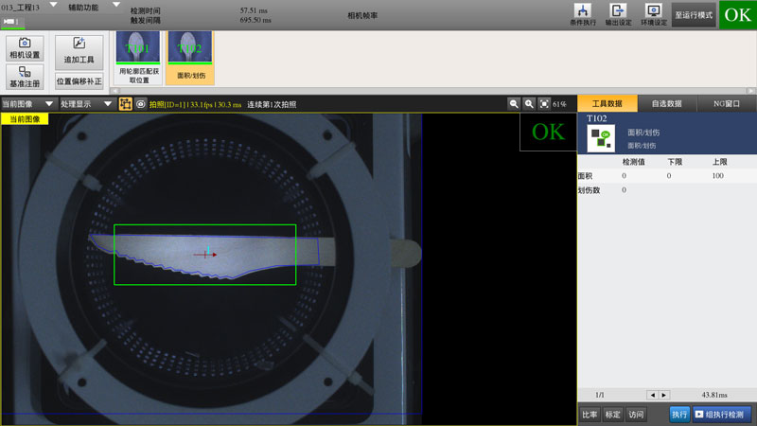Fit image to view window
757x426 pixels.
coord(545,104)
